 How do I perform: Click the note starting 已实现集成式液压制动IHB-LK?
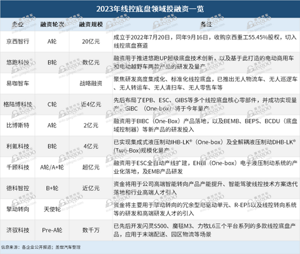coord(205,146)
